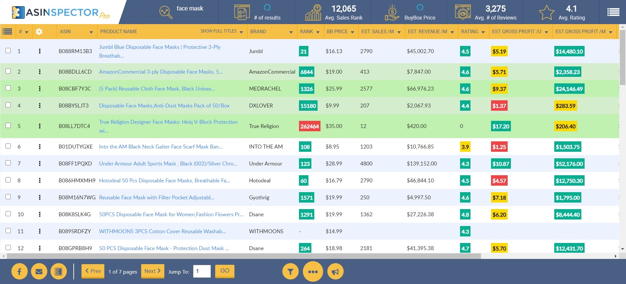Open row actions dots for B08CBF7Y3C
This screenshot has width=626, height=284.
pyautogui.click(x=40, y=89)
